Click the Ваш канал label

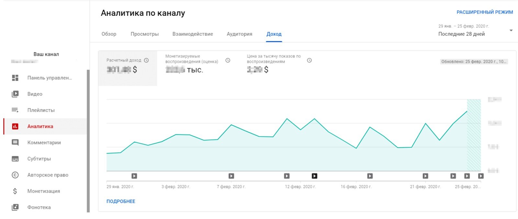(x=46, y=54)
